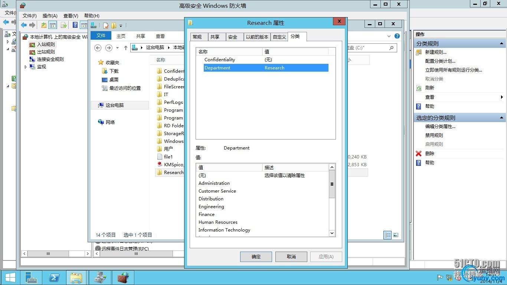This screenshot has width=507, height=285.
Task: Open the 自定义 tab in Research properties
Action: click(x=279, y=37)
